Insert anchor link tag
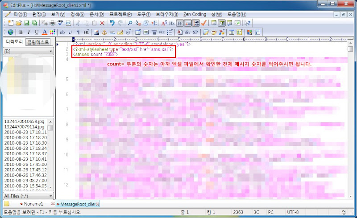 click(x=104, y=32)
